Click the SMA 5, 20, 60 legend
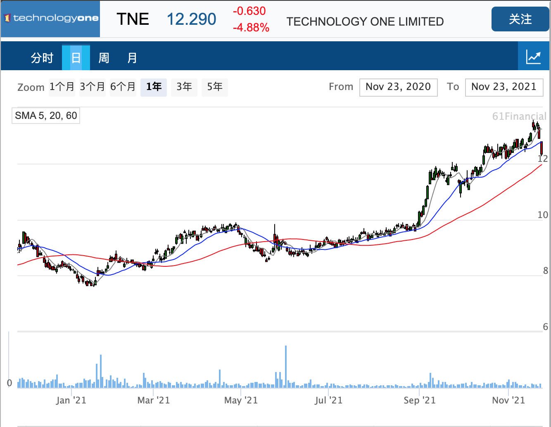551x427 pixels. (x=46, y=116)
